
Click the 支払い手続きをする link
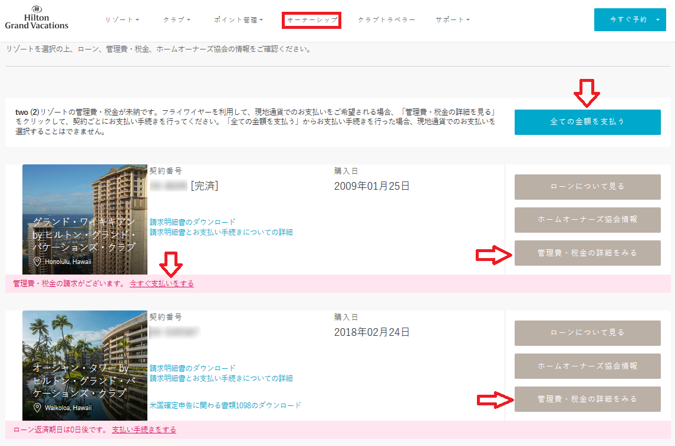tap(144, 430)
